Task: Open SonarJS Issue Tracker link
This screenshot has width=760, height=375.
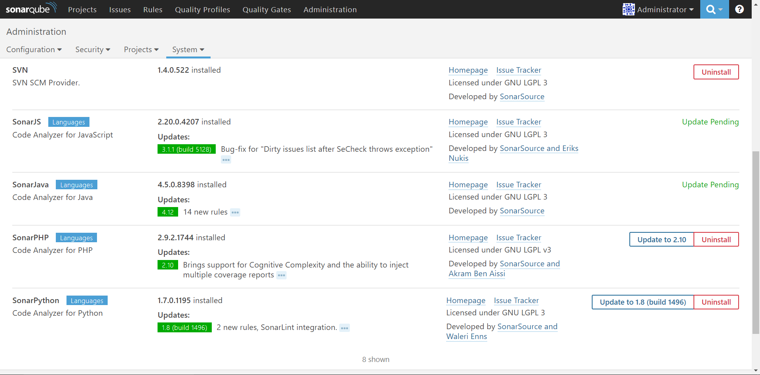Action: point(519,122)
